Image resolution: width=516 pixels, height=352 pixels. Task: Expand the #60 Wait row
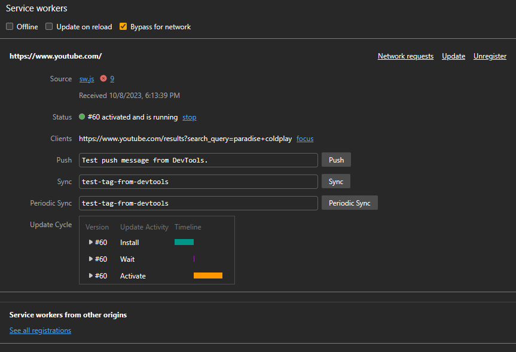click(91, 259)
